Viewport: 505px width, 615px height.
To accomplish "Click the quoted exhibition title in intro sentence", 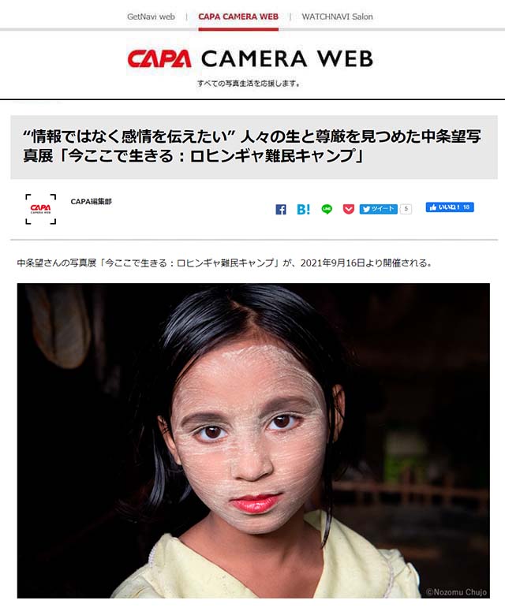I will click(189, 263).
